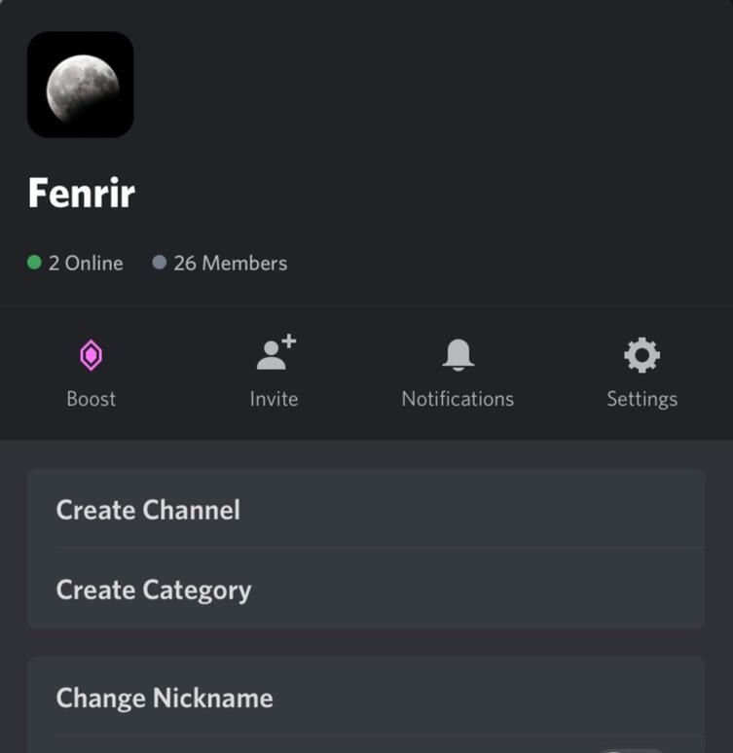The image size is (733, 753).
Task: Click the gray members status dot
Action: (x=160, y=263)
